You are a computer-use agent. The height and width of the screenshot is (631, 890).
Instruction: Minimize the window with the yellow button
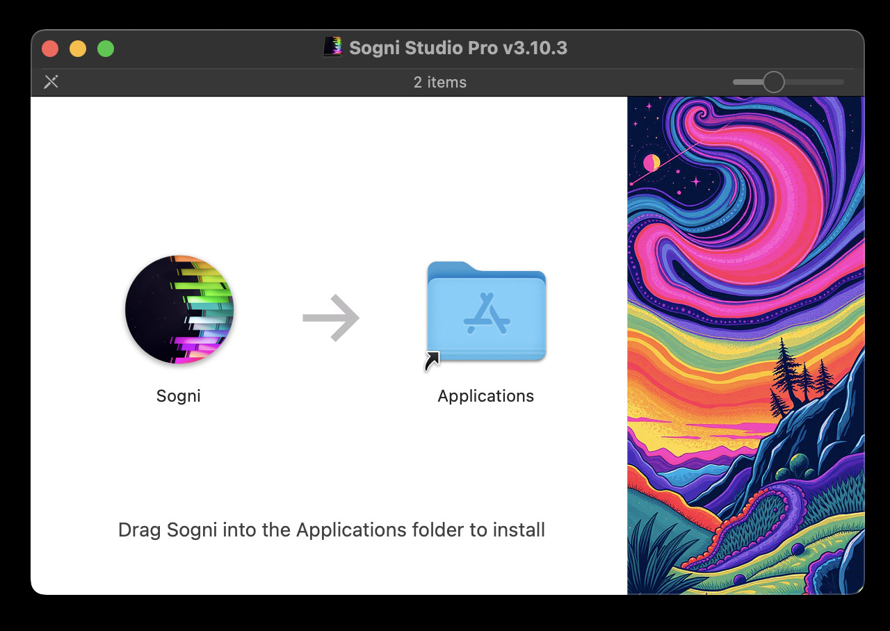78,49
